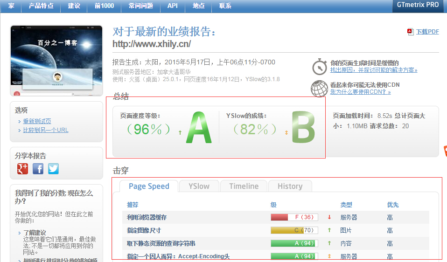447x262 pixels.
Task: Click the 下载PDF link
Action: point(427,32)
